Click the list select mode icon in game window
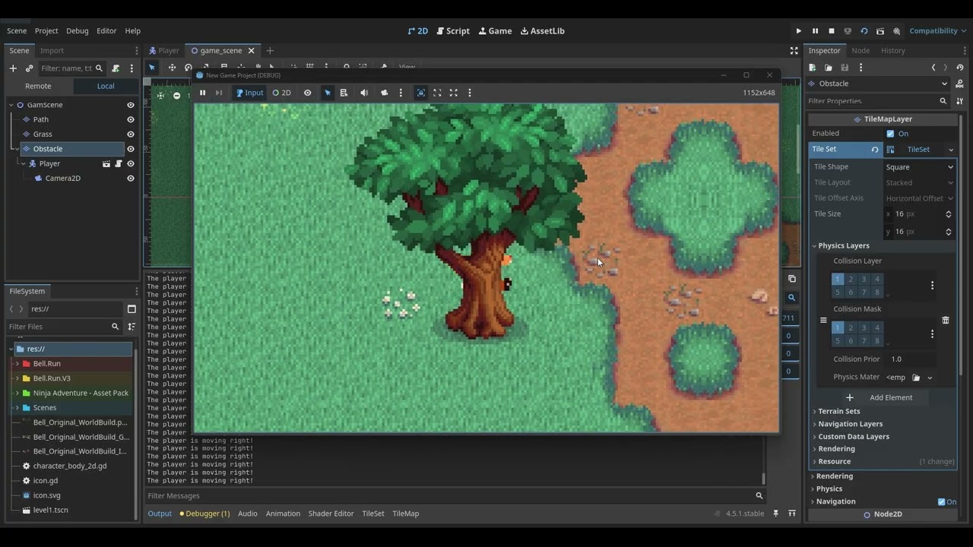973x547 pixels. coord(344,93)
